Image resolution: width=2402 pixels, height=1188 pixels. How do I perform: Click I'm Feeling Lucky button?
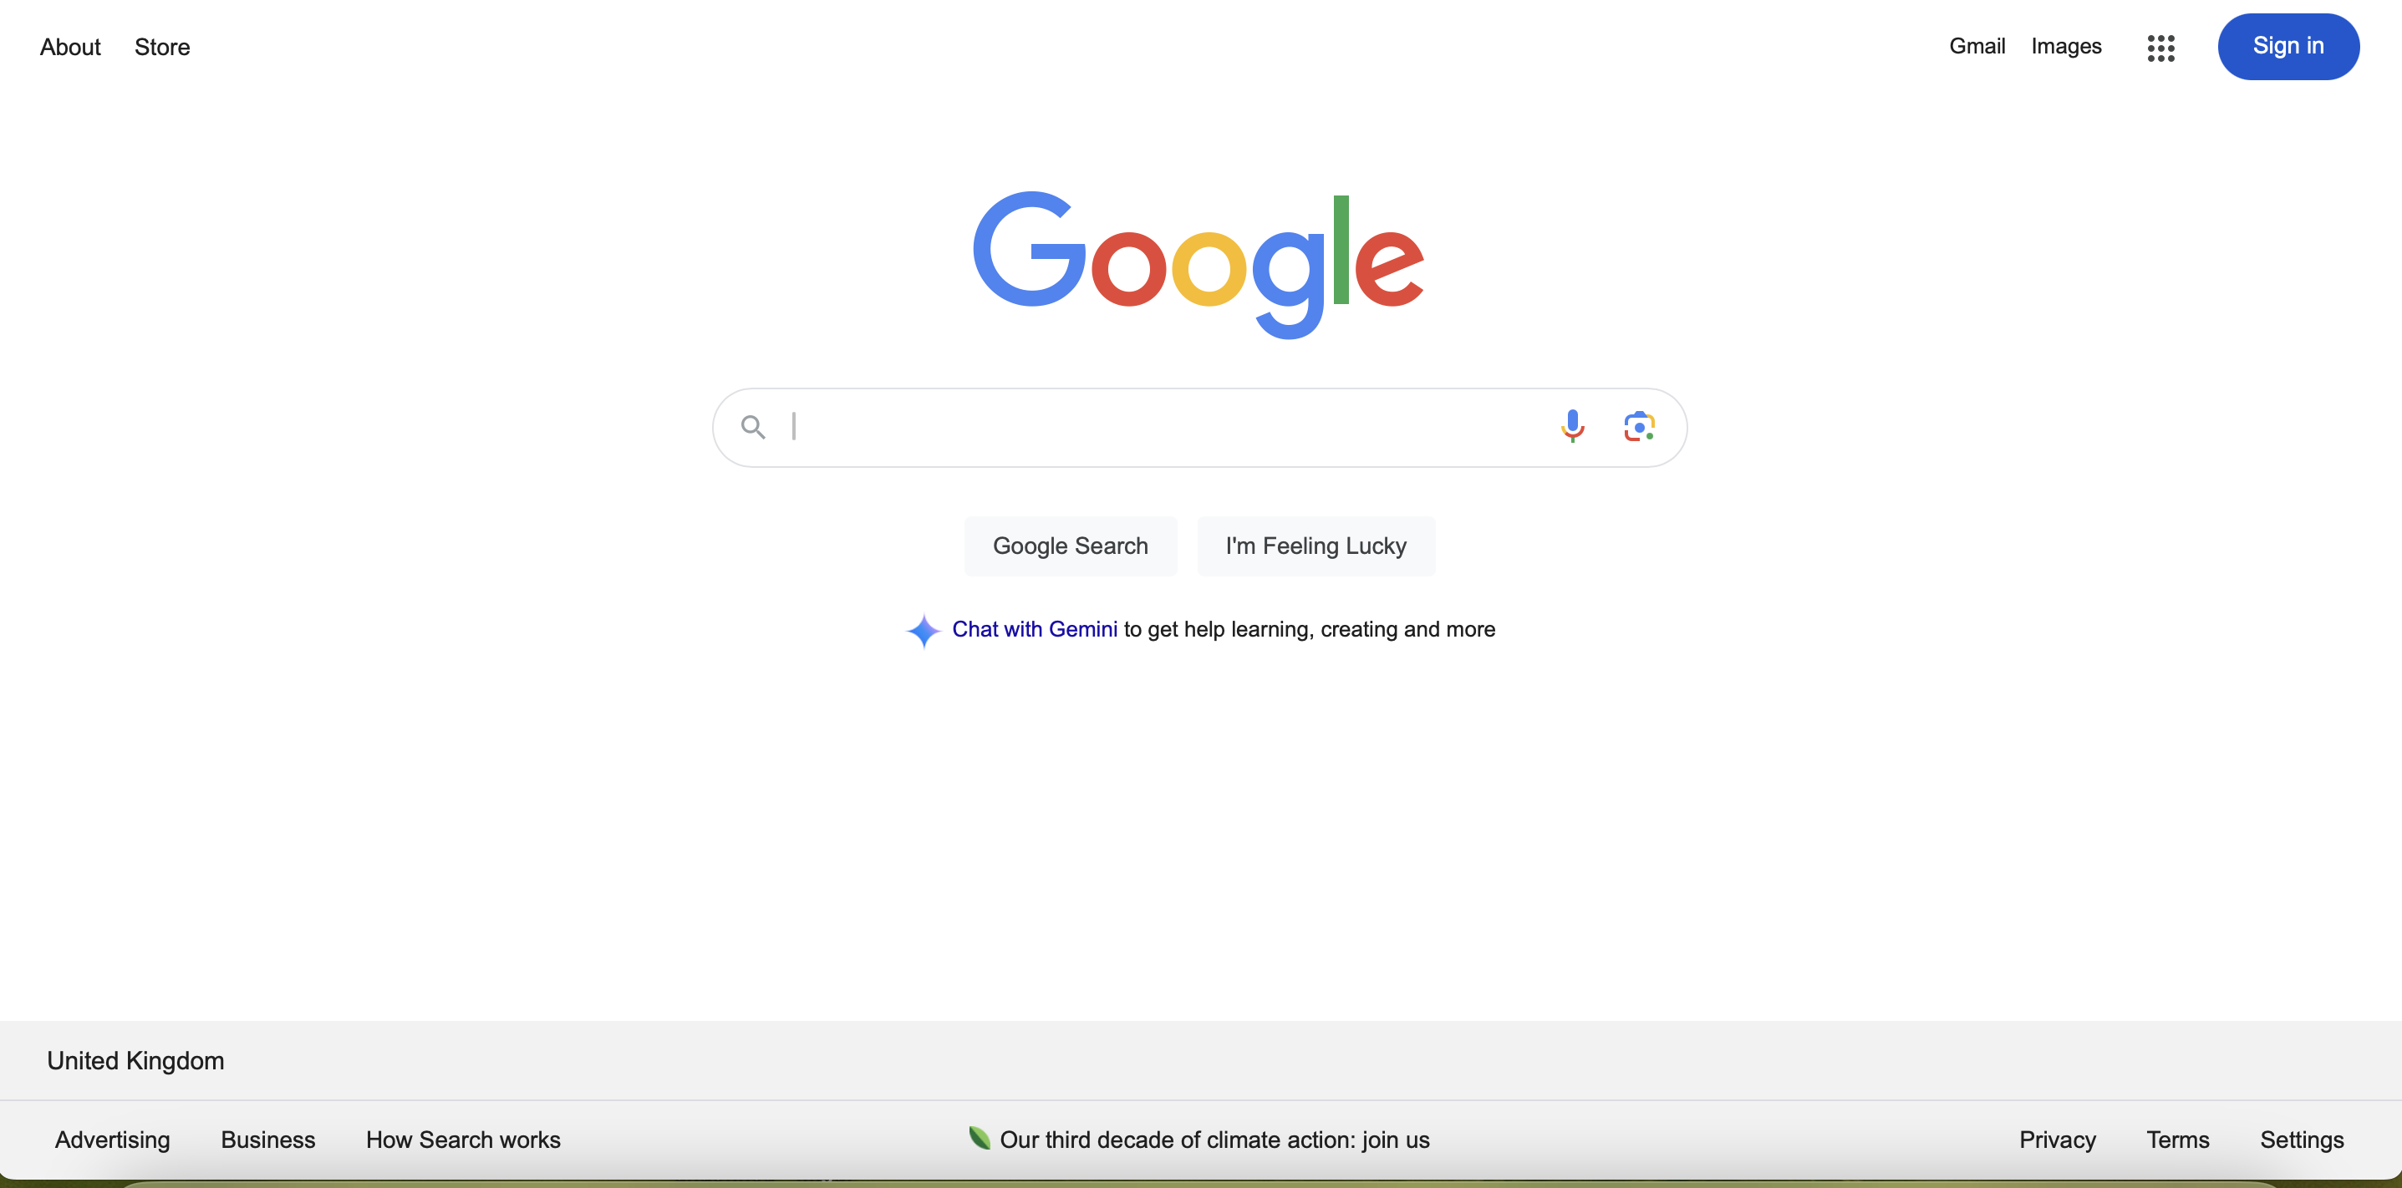click(x=1316, y=546)
